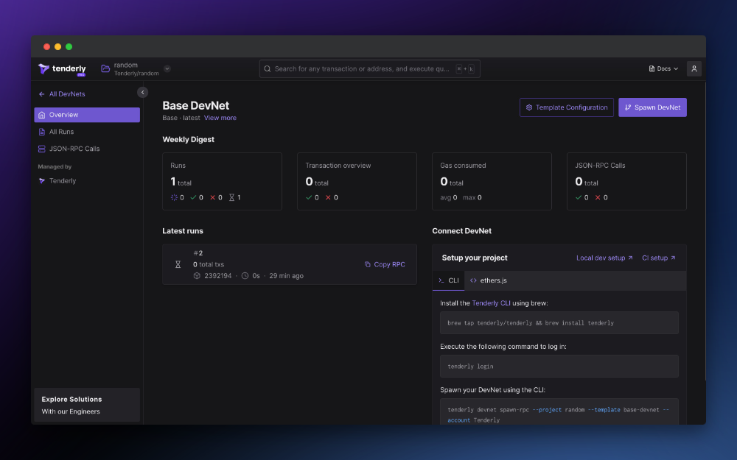Switch to the ethers.js tab
Viewport: 737px width, 460px height.
pos(489,280)
